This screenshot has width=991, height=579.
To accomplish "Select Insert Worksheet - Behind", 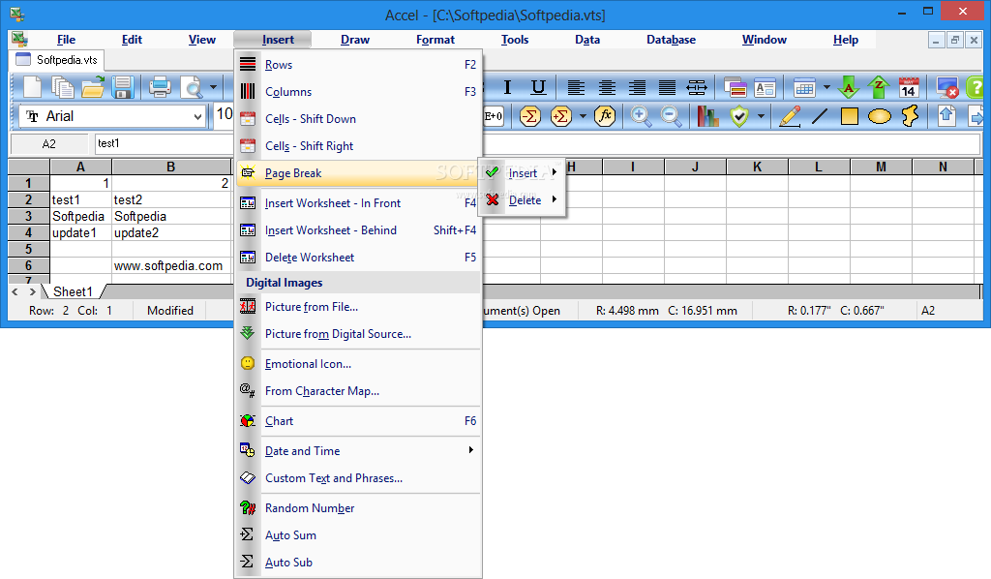I will tap(358, 230).
